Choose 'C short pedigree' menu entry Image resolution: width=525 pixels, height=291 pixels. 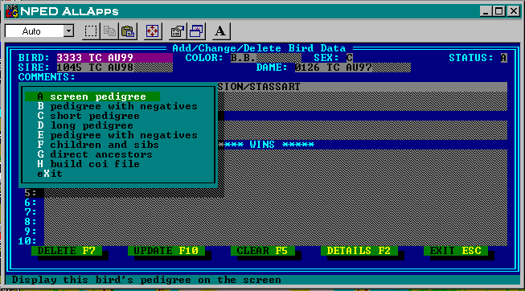click(88, 116)
